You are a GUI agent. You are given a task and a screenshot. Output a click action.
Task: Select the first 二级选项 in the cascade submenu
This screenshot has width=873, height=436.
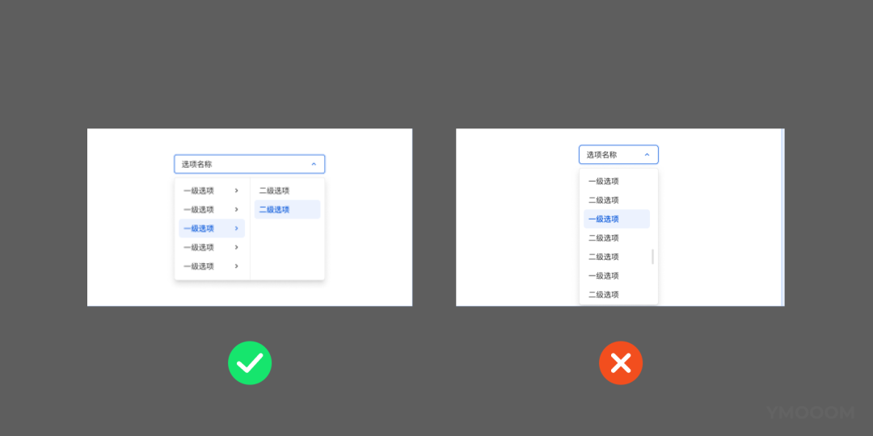click(x=275, y=191)
